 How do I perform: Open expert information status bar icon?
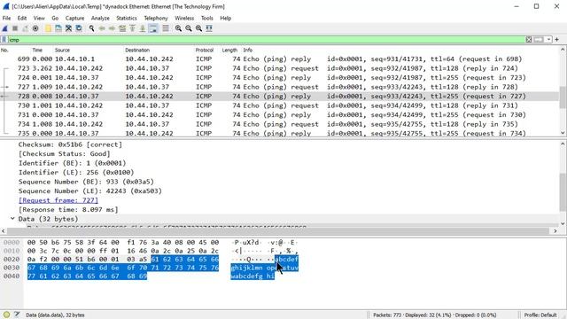tap(6, 315)
